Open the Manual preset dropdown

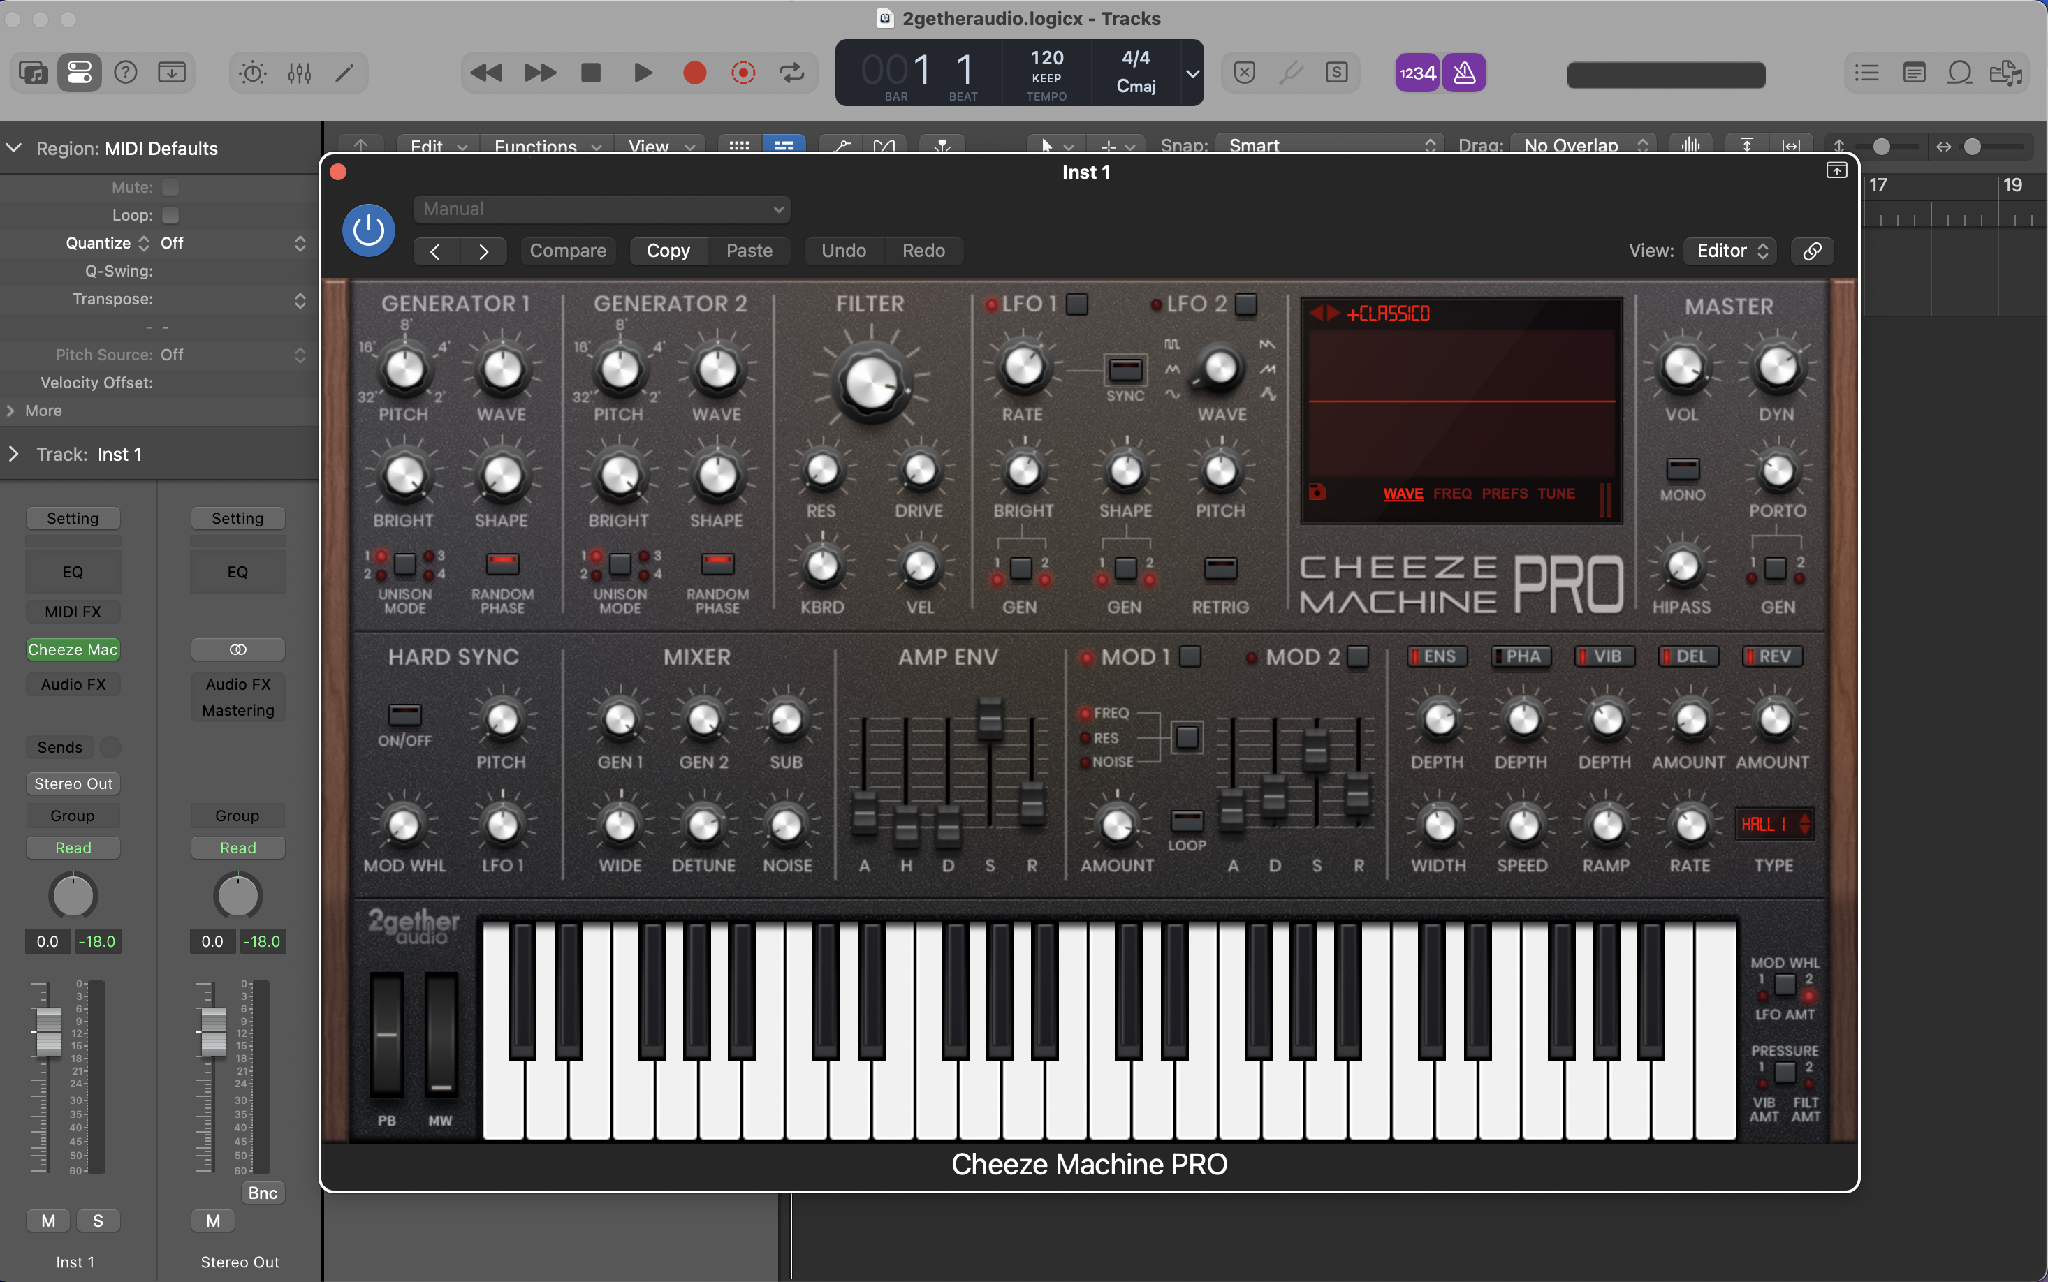[601, 209]
